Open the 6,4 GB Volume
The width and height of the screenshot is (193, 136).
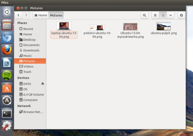click(30, 95)
